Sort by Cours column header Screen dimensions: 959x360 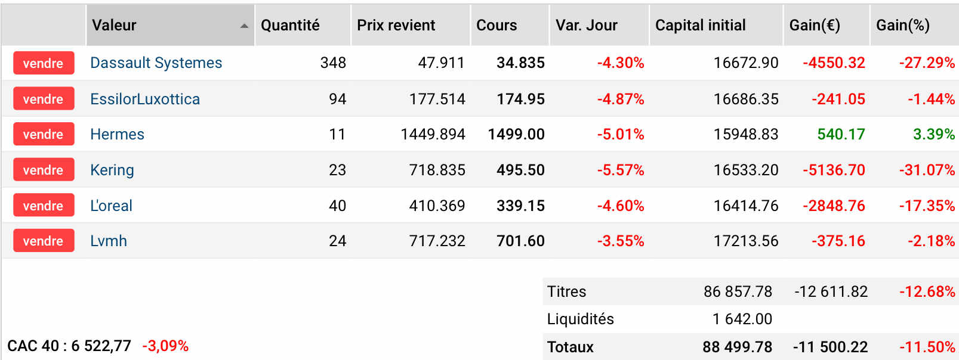click(510, 25)
